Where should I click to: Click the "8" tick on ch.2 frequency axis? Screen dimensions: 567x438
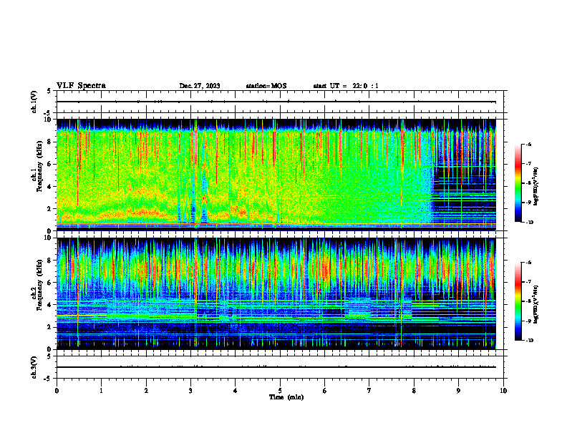[50, 261]
